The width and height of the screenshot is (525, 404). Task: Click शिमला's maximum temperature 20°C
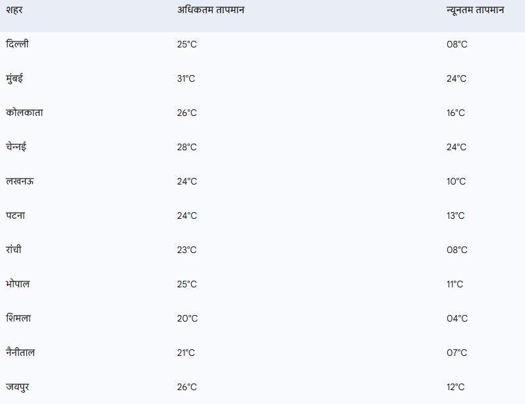coord(187,318)
